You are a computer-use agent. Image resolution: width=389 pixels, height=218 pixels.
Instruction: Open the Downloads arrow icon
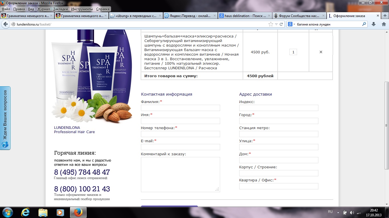pyautogui.click(x=374, y=24)
